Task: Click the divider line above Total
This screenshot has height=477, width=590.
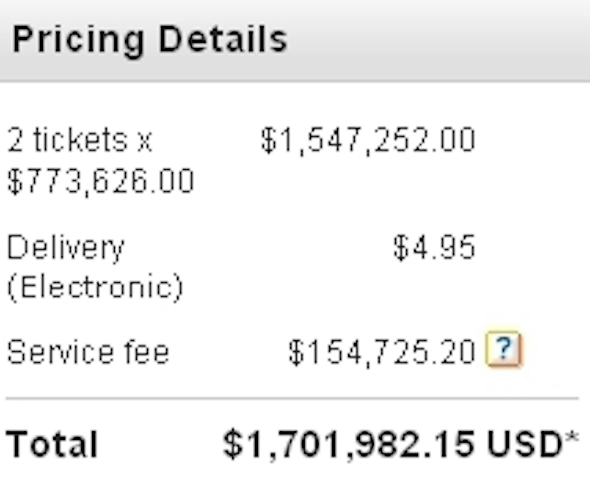Action: pos(292,398)
